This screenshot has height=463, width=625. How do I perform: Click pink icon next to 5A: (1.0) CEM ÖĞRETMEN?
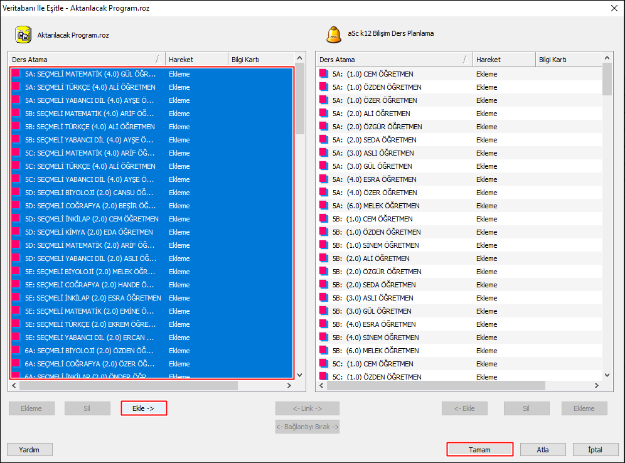click(x=324, y=73)
